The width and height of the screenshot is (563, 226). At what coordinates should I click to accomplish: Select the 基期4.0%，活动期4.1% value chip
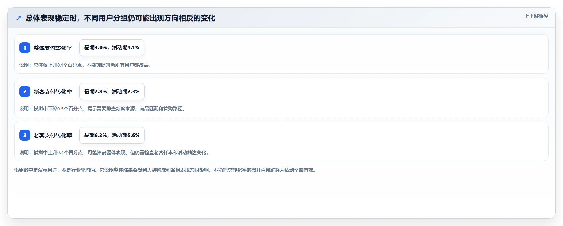pos(112,48)
